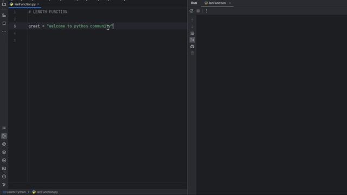The image size is (347, 195).
Task: Click the 'greet' variable name on line 3
Action: click(34, 26)
